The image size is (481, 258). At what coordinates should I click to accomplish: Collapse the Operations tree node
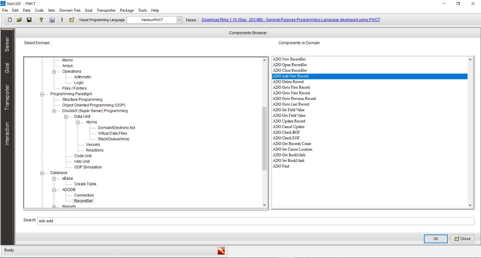(x=54, y=72)
